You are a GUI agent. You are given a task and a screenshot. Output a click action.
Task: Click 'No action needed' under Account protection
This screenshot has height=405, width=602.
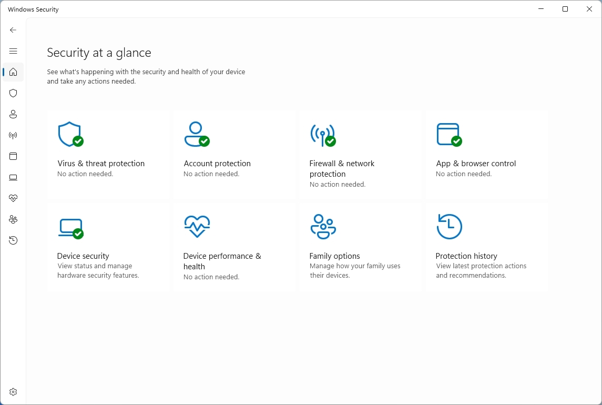pyautogui.click(x=211, y=174)
